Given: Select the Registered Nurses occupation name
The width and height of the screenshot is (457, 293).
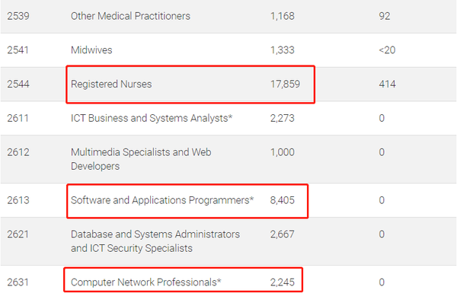Looking at the screenshot, I should click(111, 84).
